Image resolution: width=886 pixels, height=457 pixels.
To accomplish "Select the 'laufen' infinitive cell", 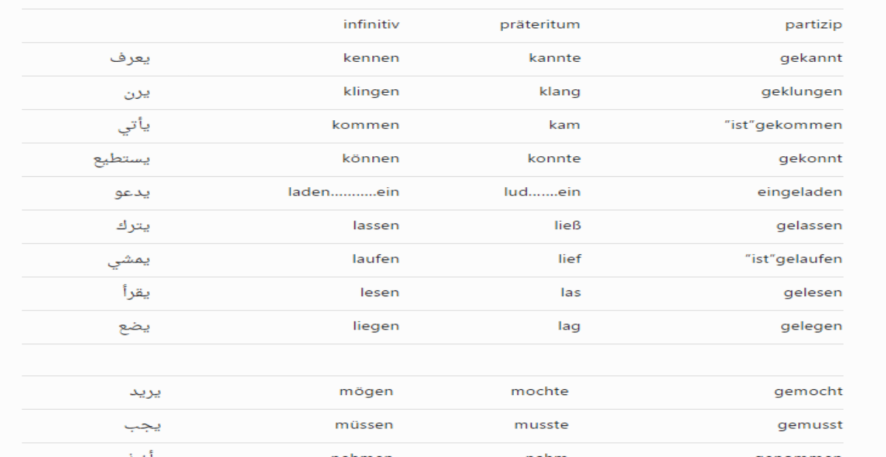I will 376,259.
